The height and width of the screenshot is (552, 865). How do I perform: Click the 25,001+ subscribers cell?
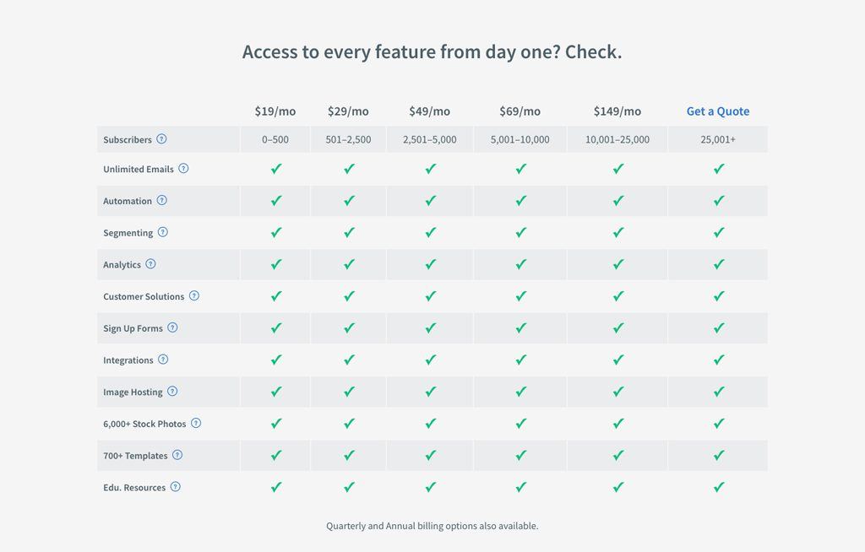click(718, 139)
